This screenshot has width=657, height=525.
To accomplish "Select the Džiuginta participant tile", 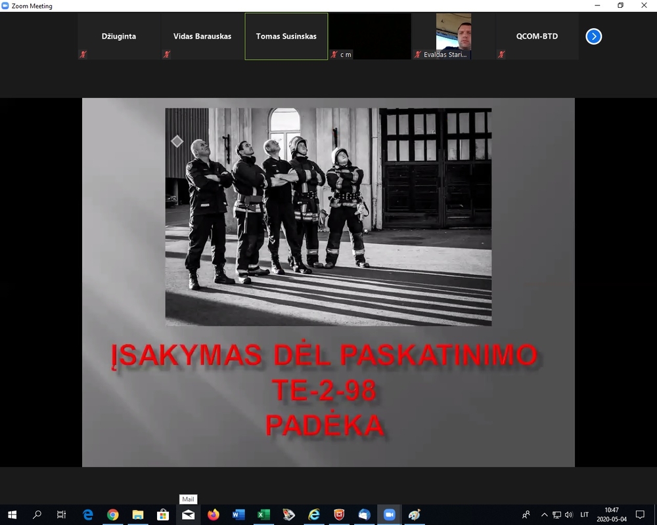I will [119, 36].
